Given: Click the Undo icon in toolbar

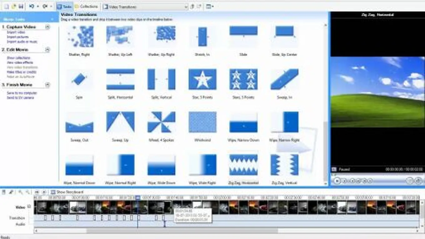Looking at the screenshot, I should point(32,6).
